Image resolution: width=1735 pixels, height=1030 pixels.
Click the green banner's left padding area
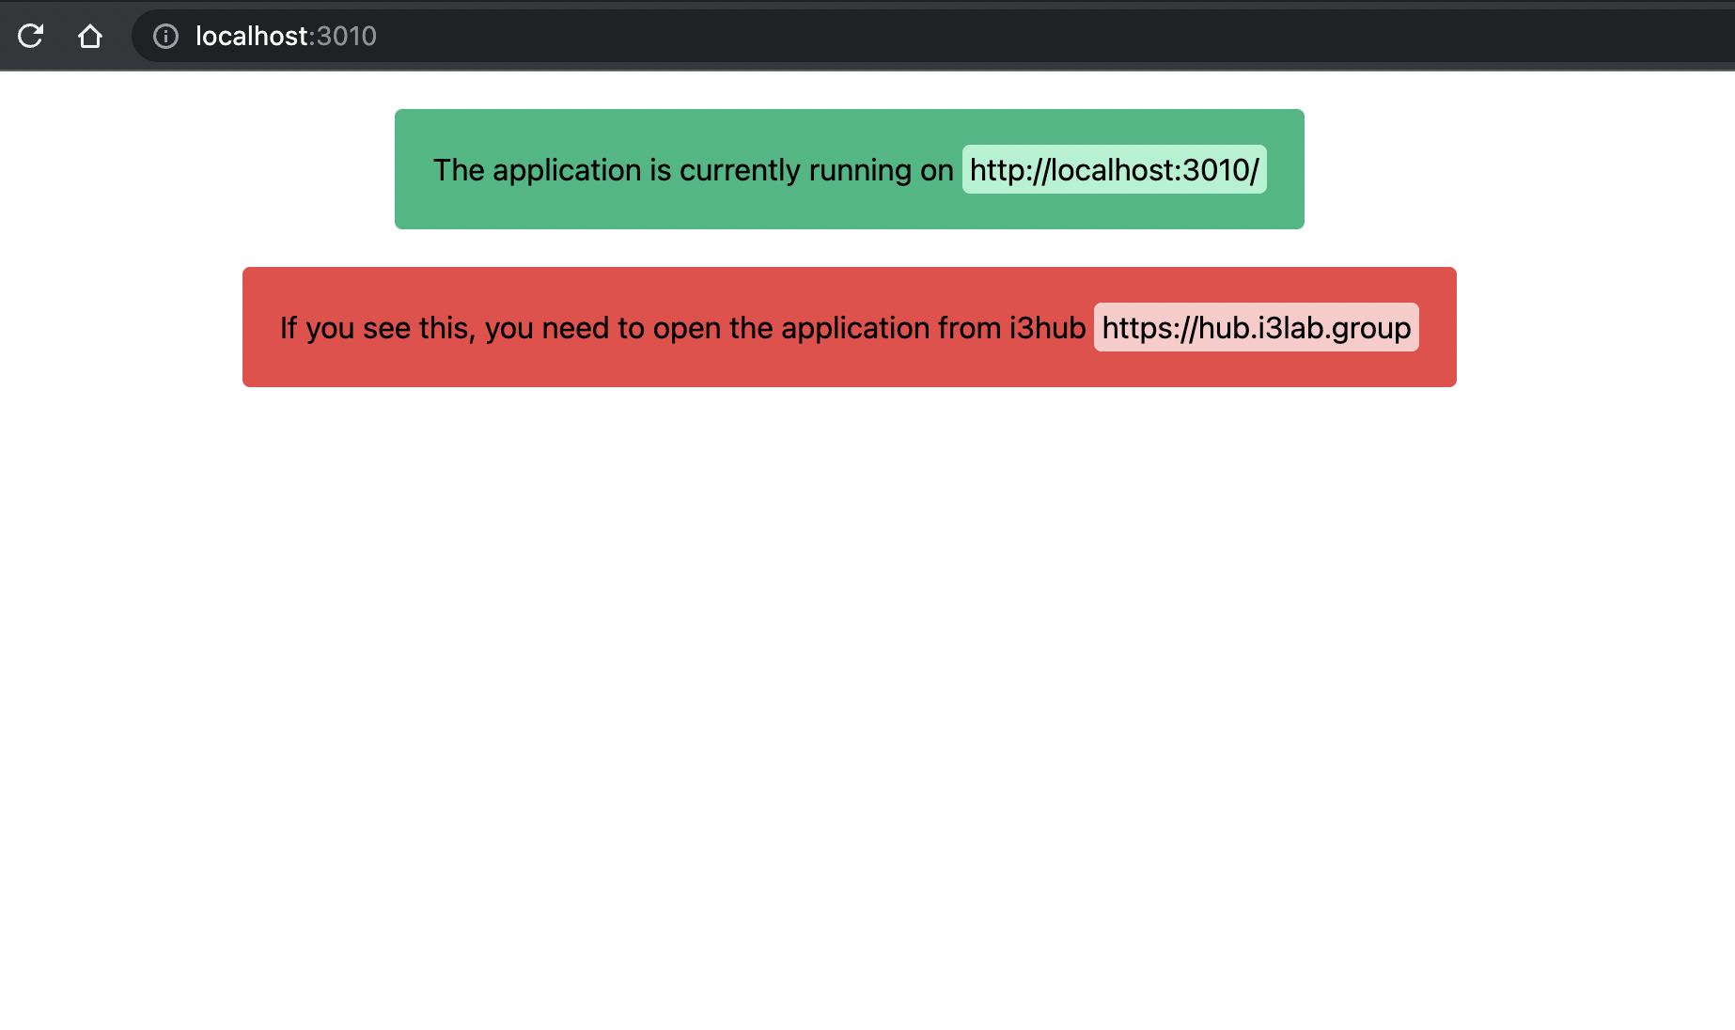click(412, 170)
